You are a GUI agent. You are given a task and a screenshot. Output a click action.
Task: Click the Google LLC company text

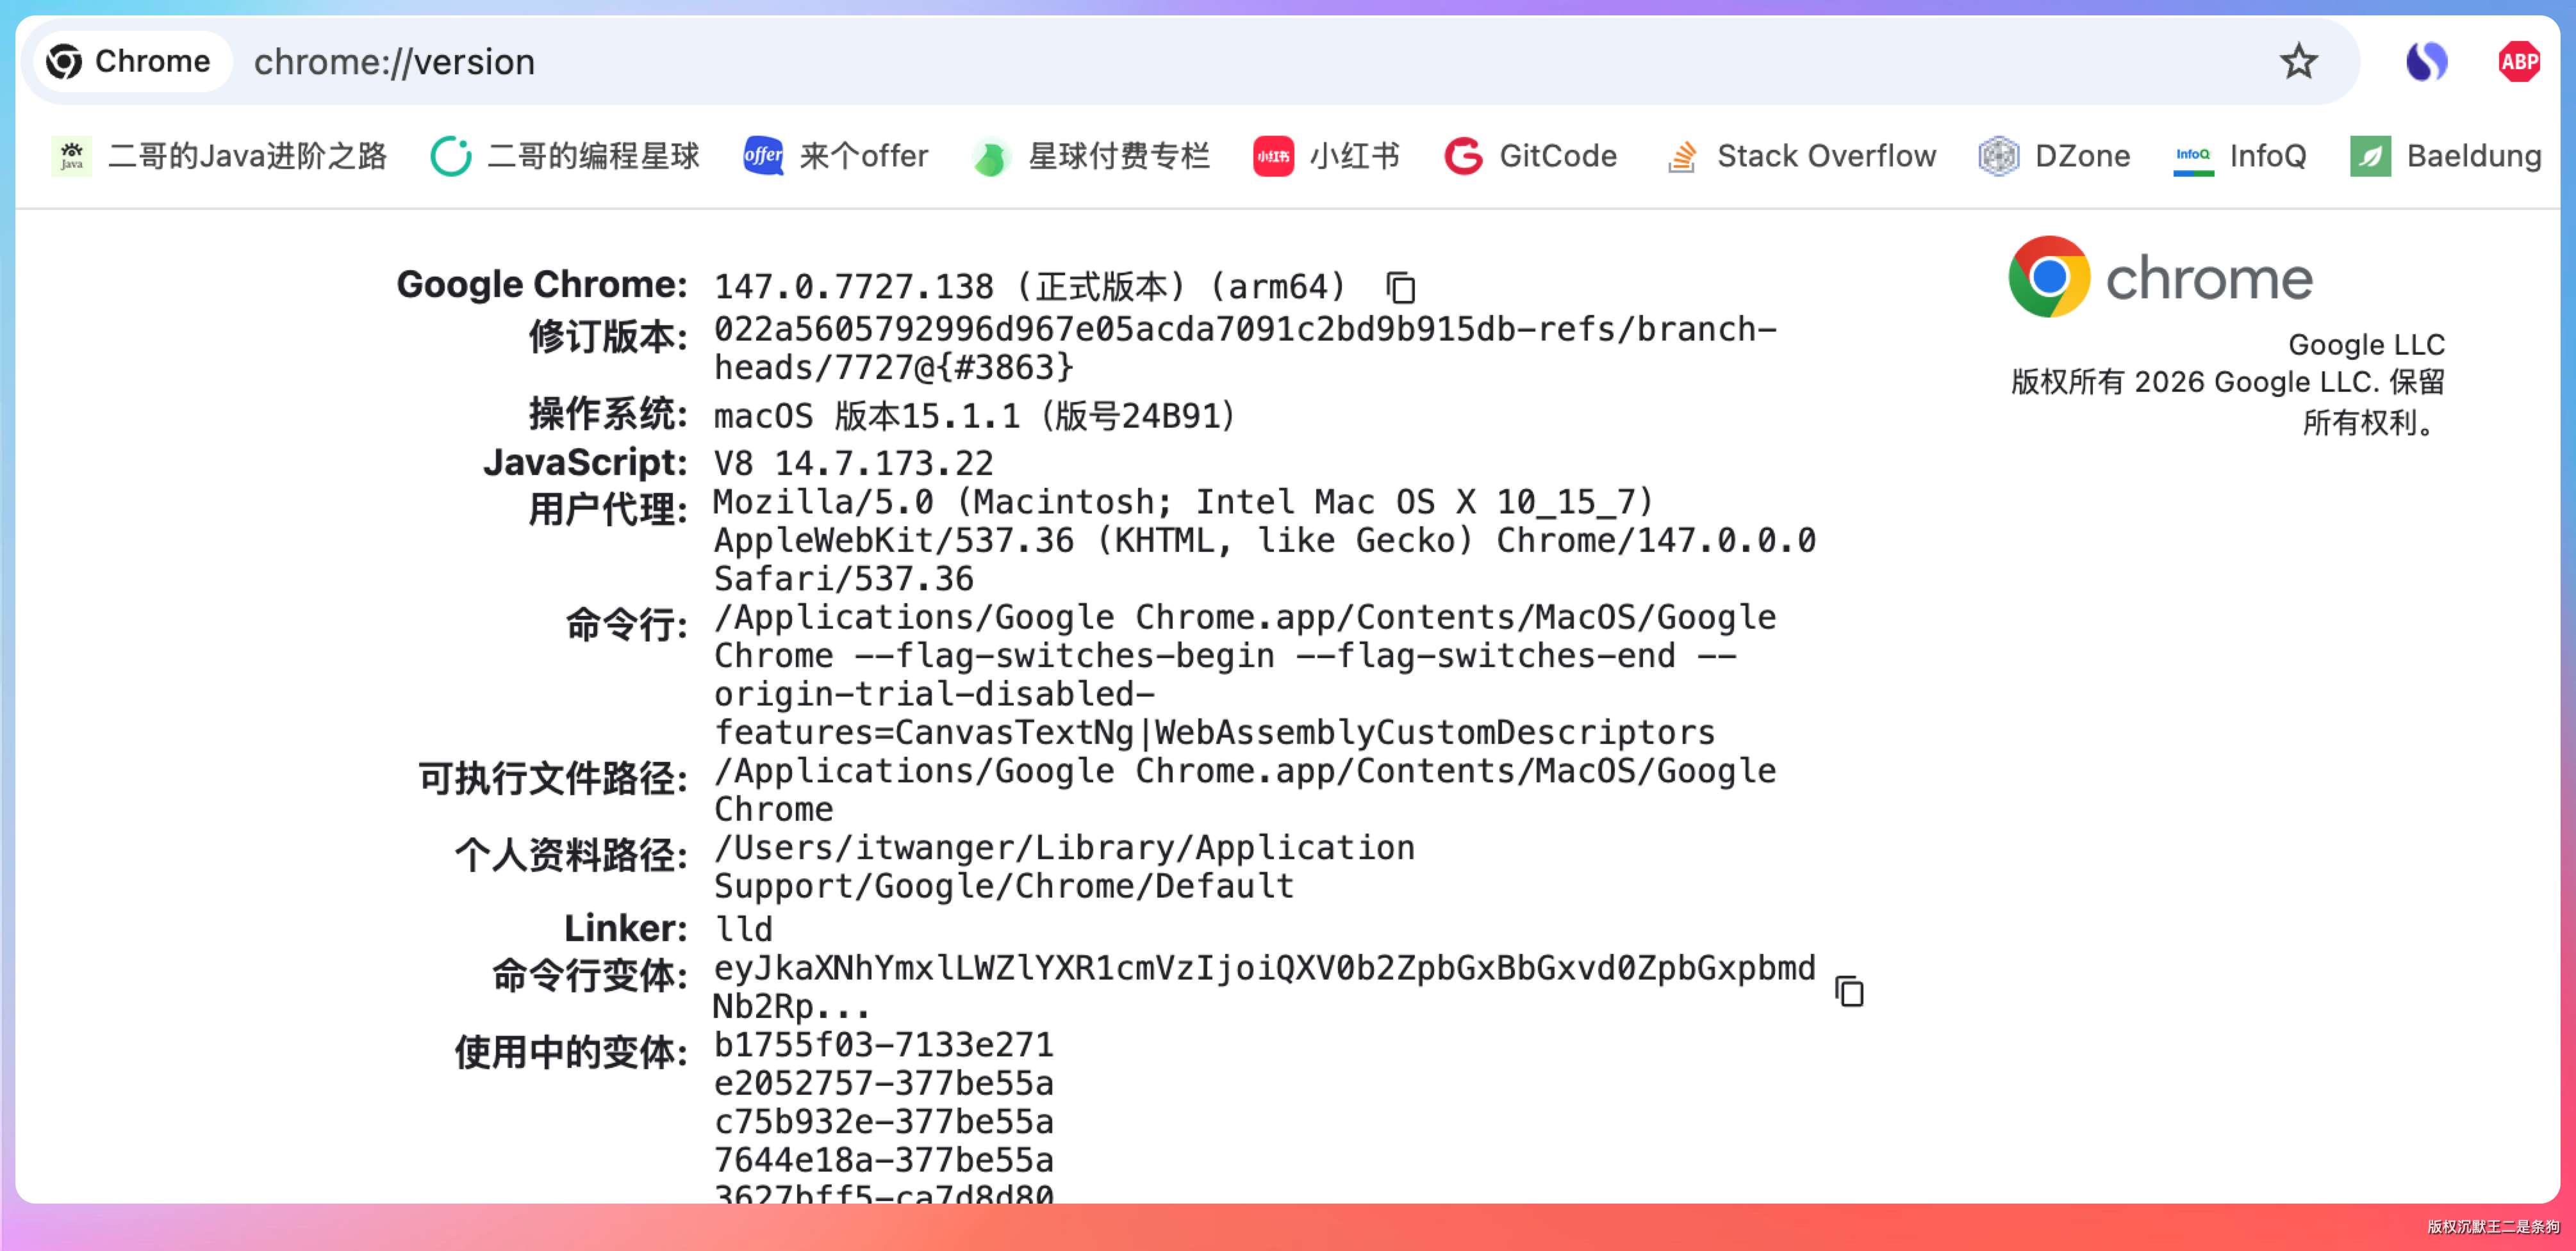[2367, 344]
